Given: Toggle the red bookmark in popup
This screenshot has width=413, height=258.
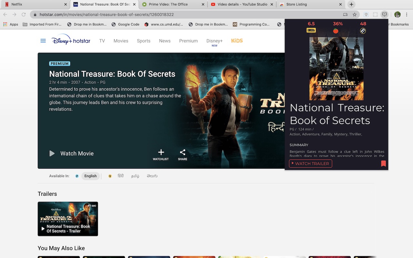Looking at the screenshot, I should click(383, 164).
